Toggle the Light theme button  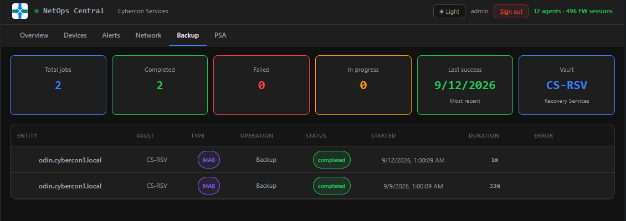(449, 11)
